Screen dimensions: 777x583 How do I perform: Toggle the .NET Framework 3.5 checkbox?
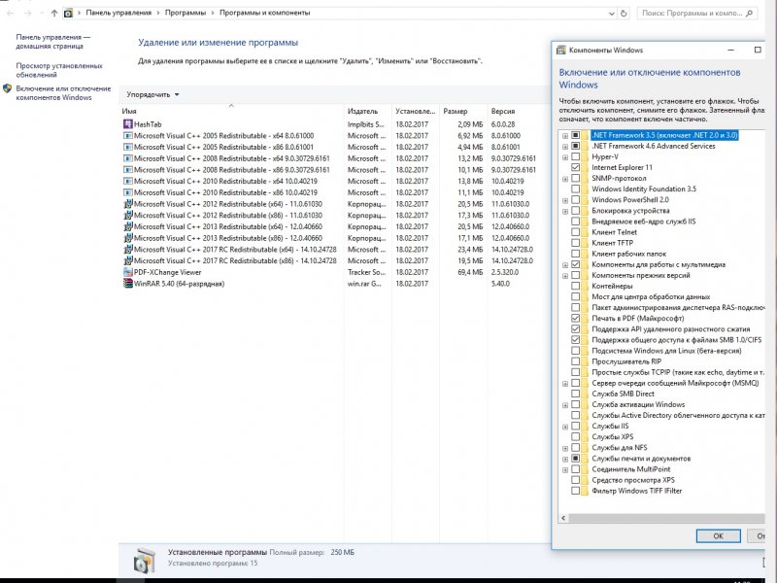pyautogui.click(x=575, y=135)
